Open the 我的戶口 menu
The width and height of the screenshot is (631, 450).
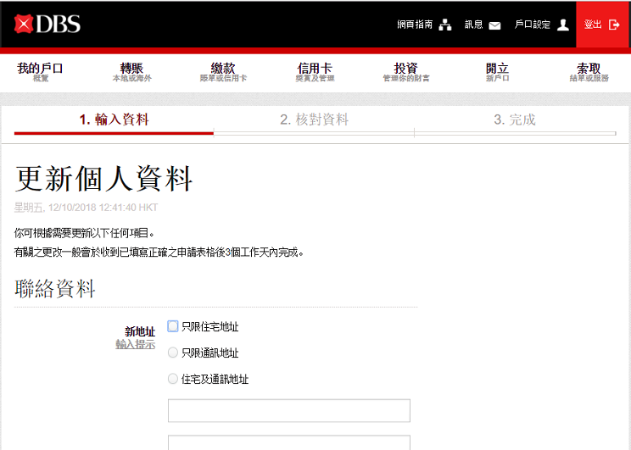point(41,72)
